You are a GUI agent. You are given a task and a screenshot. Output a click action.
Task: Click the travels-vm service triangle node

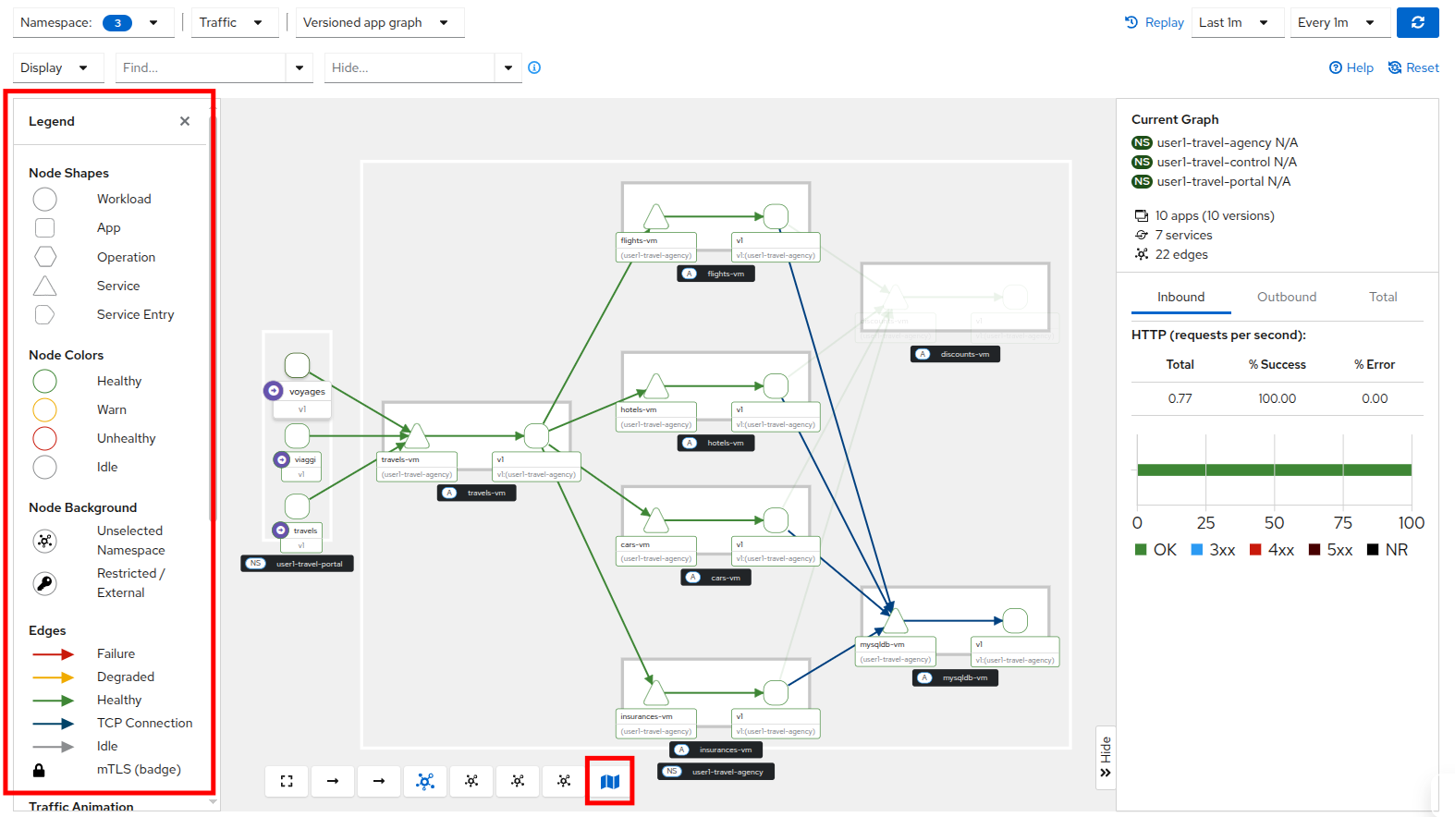pyautogui.click(x=417, y=436)
